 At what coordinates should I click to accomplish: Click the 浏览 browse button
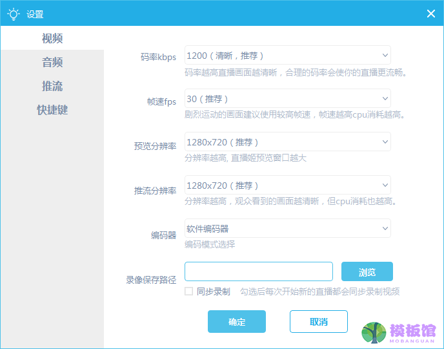click(x=367, y=271)
